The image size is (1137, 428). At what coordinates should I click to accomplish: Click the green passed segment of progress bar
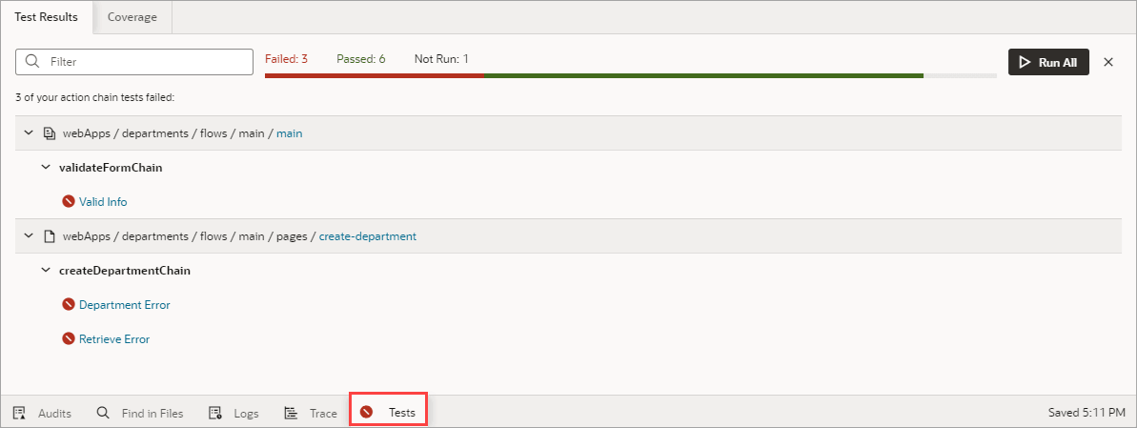(x=703, y=74)
